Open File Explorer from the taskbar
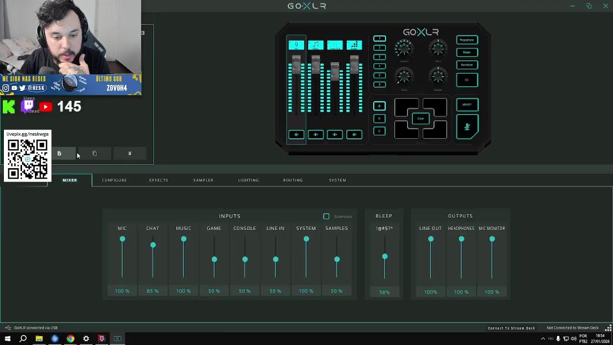Image resolution: width=613 pixels, height=345 pixels. coord(39,339)
